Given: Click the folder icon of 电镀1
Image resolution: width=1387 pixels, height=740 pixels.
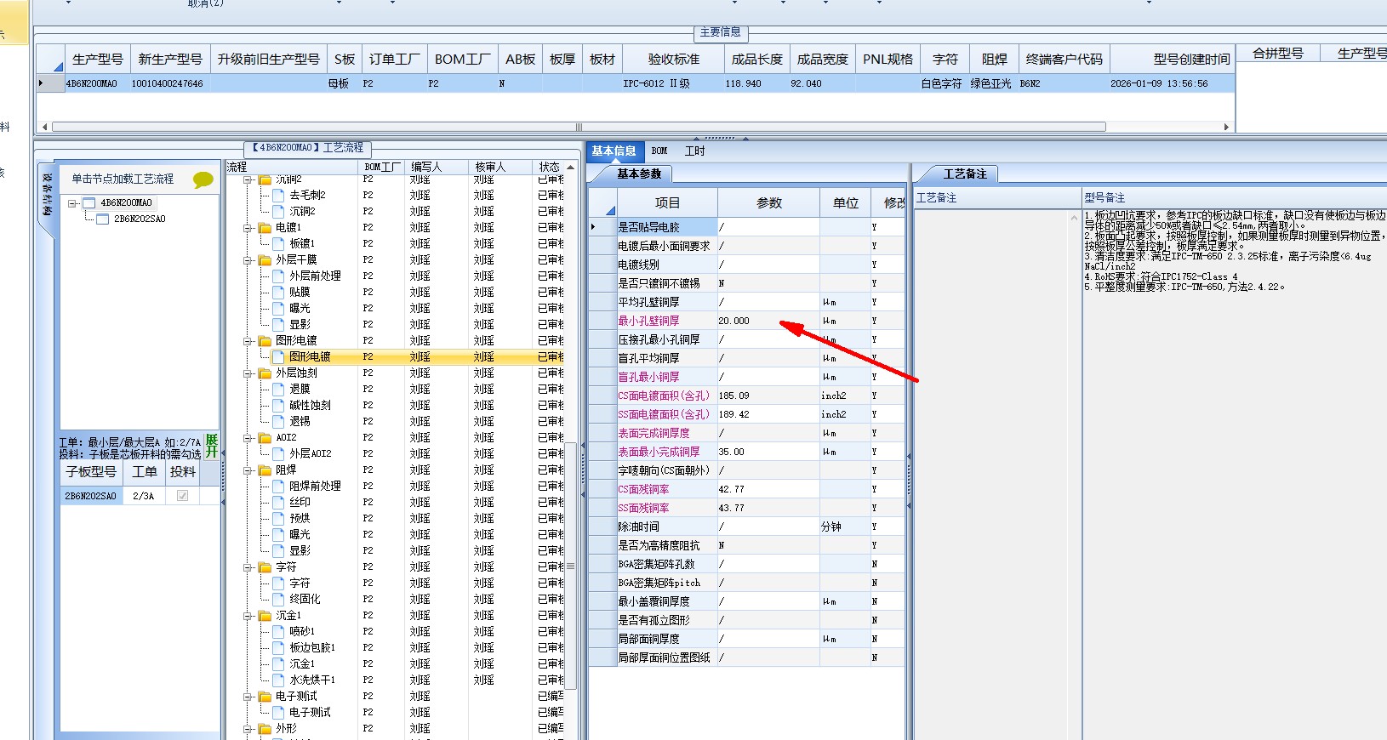Looking at the screenshot, I should click(265, 228).
